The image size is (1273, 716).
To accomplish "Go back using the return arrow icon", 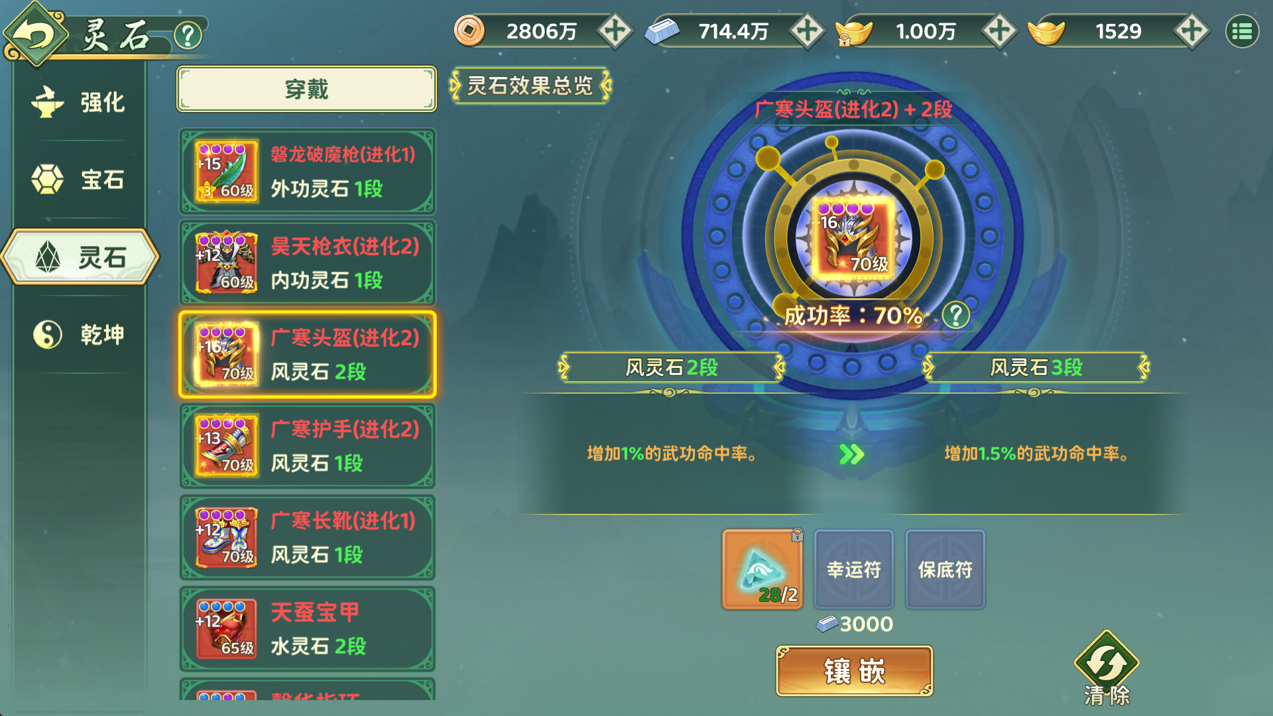I will 34,34.
